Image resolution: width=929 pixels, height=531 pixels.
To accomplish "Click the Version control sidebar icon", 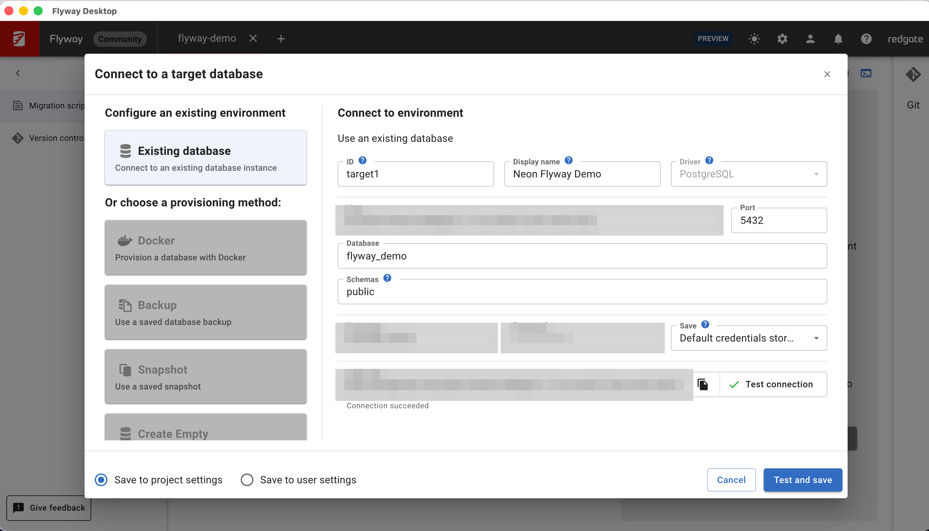I will 17,138.
